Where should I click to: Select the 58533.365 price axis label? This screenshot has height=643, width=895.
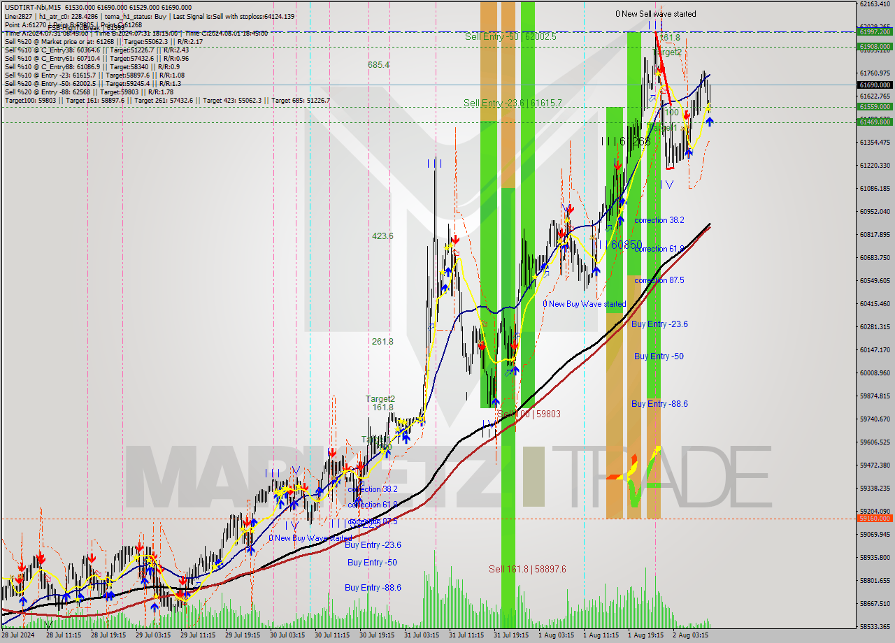(x=874, y=627)
